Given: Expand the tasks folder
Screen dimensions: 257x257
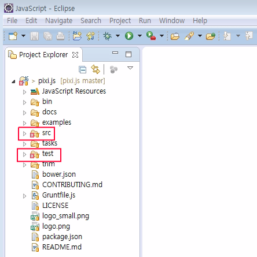Looking at the screenshot, I should (24, 144).
